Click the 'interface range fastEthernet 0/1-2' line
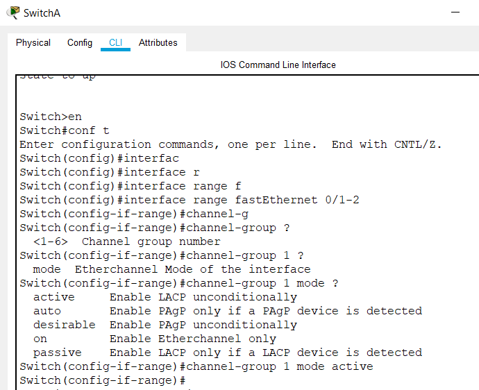 pos(189,200)
